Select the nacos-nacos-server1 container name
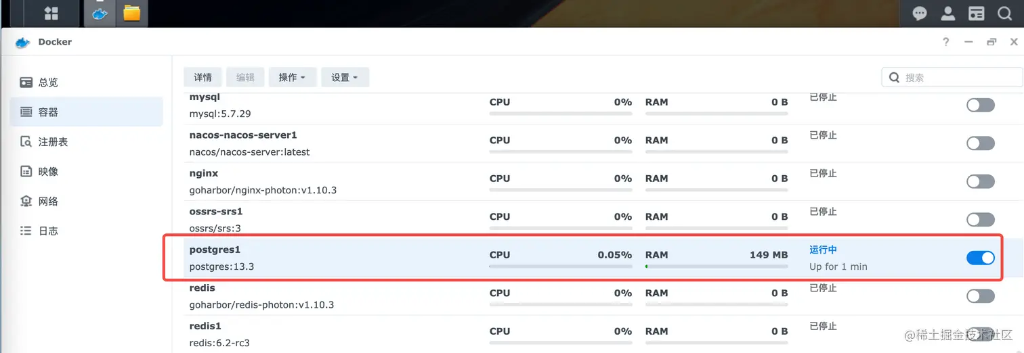Viewport: 1024px width, 353px height. click(x=243, y=135)
